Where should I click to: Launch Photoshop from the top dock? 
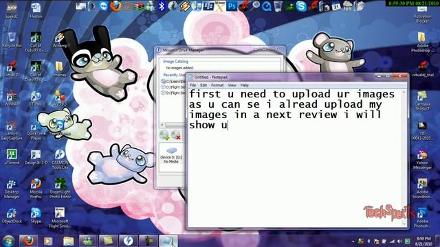[232, 6]
